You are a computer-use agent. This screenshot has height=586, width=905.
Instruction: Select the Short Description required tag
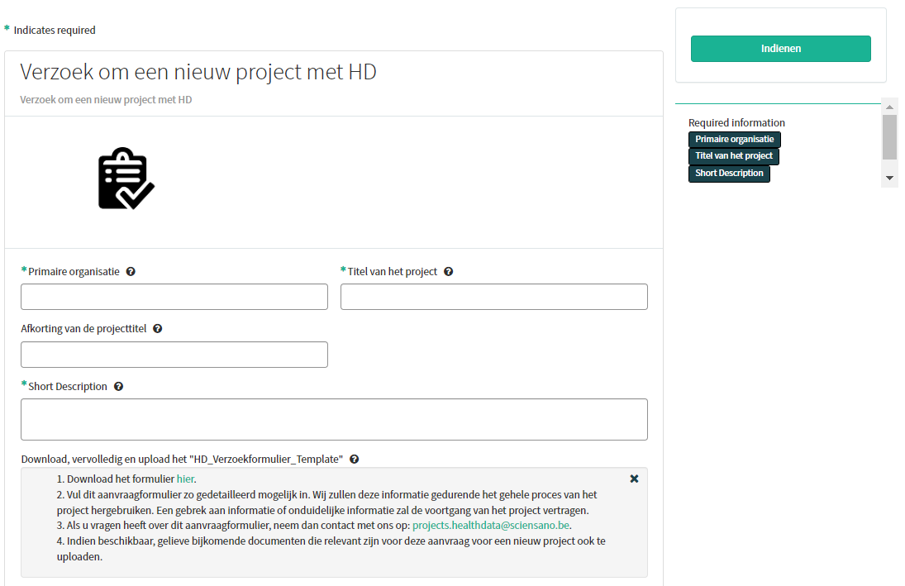(728, 174)
